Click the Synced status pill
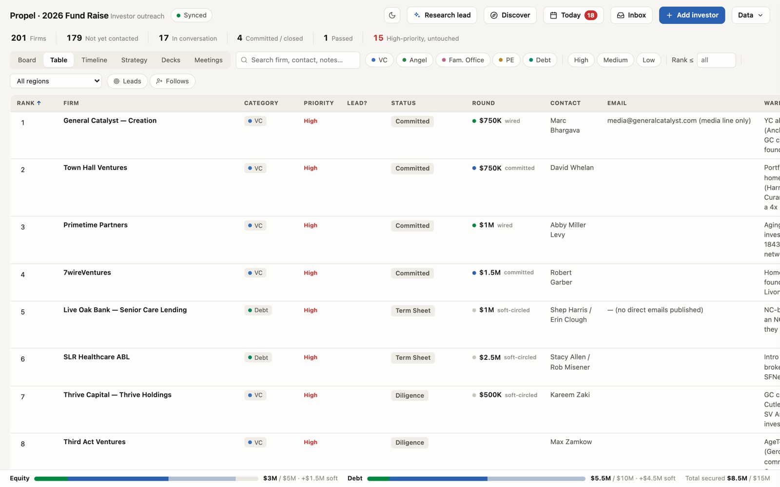The image size is (780, 487). coord(191,15)
